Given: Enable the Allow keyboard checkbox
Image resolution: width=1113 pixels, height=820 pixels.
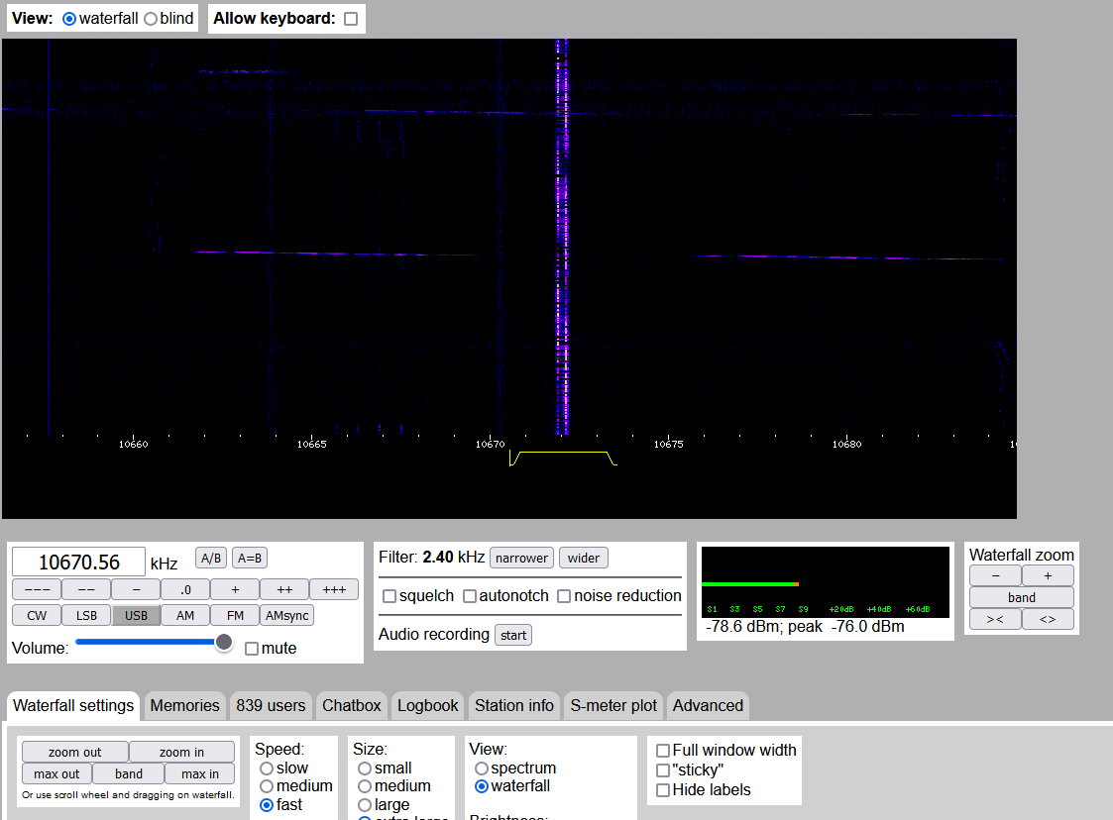Looking at the screenshot, I should 351,19.
